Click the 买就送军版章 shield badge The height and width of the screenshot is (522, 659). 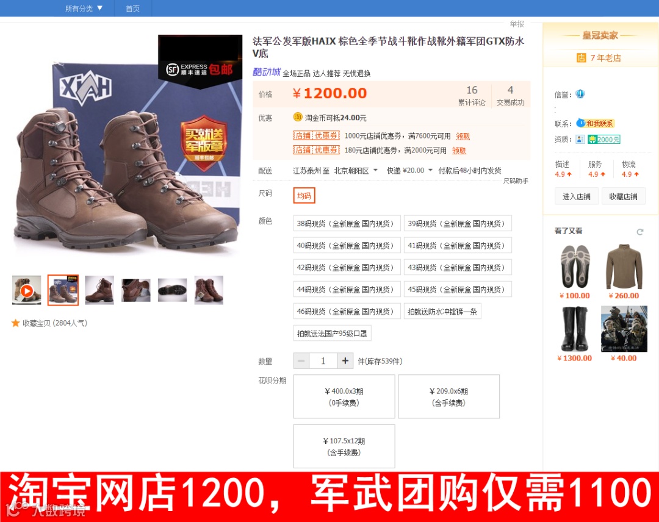pyautogui.click(x=204, y=143)
